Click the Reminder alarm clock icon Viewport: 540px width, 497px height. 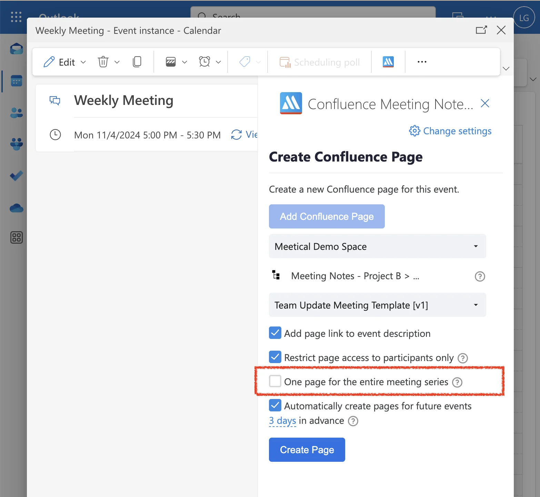(x=204, y=62)
